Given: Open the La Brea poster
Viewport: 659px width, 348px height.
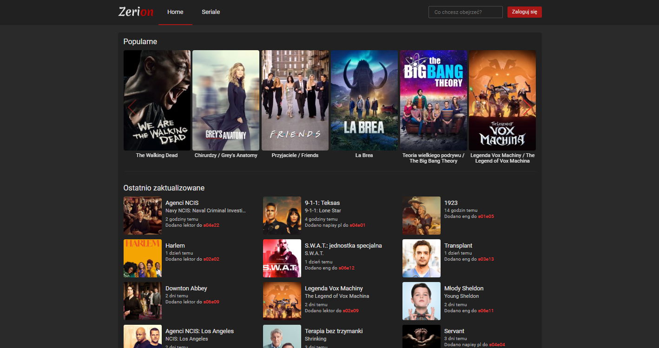Looking at the screenshot, I should point(364,100).
